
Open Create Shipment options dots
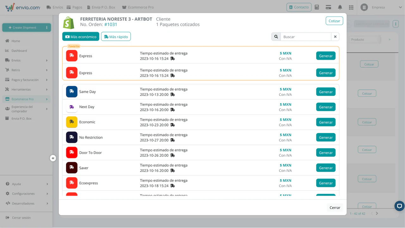[47, 28]
